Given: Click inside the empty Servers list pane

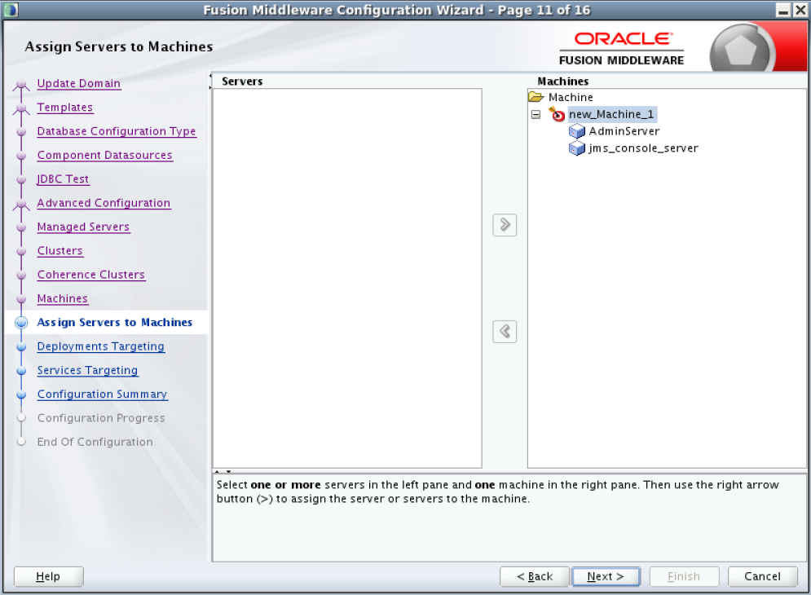Looking at the screenshot, I should click(347, 279).
